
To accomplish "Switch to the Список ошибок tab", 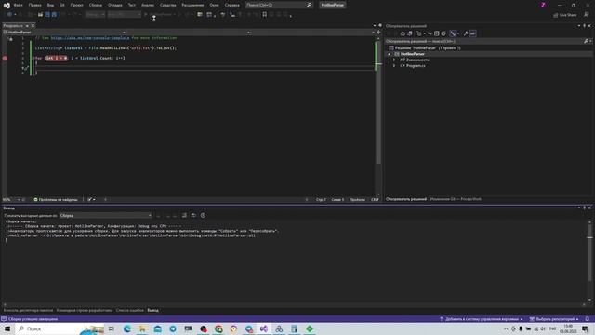I will pos(130,310).
